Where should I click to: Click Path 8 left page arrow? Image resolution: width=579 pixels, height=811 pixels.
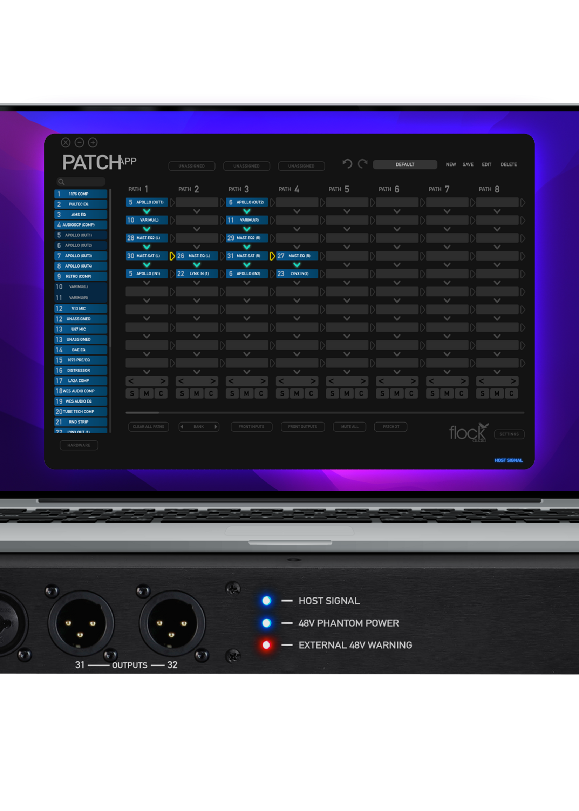(x=481, y=381)
